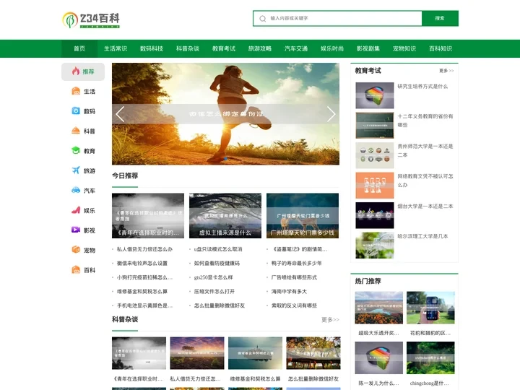This screenshot has height=390, width=520.
Task: Click the 旅游 airplane icon
Action: (76, 170)
